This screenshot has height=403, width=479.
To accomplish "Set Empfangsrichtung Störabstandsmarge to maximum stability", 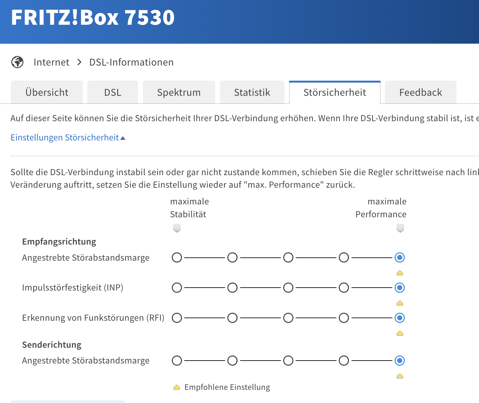I will click(x=177, y=257).
